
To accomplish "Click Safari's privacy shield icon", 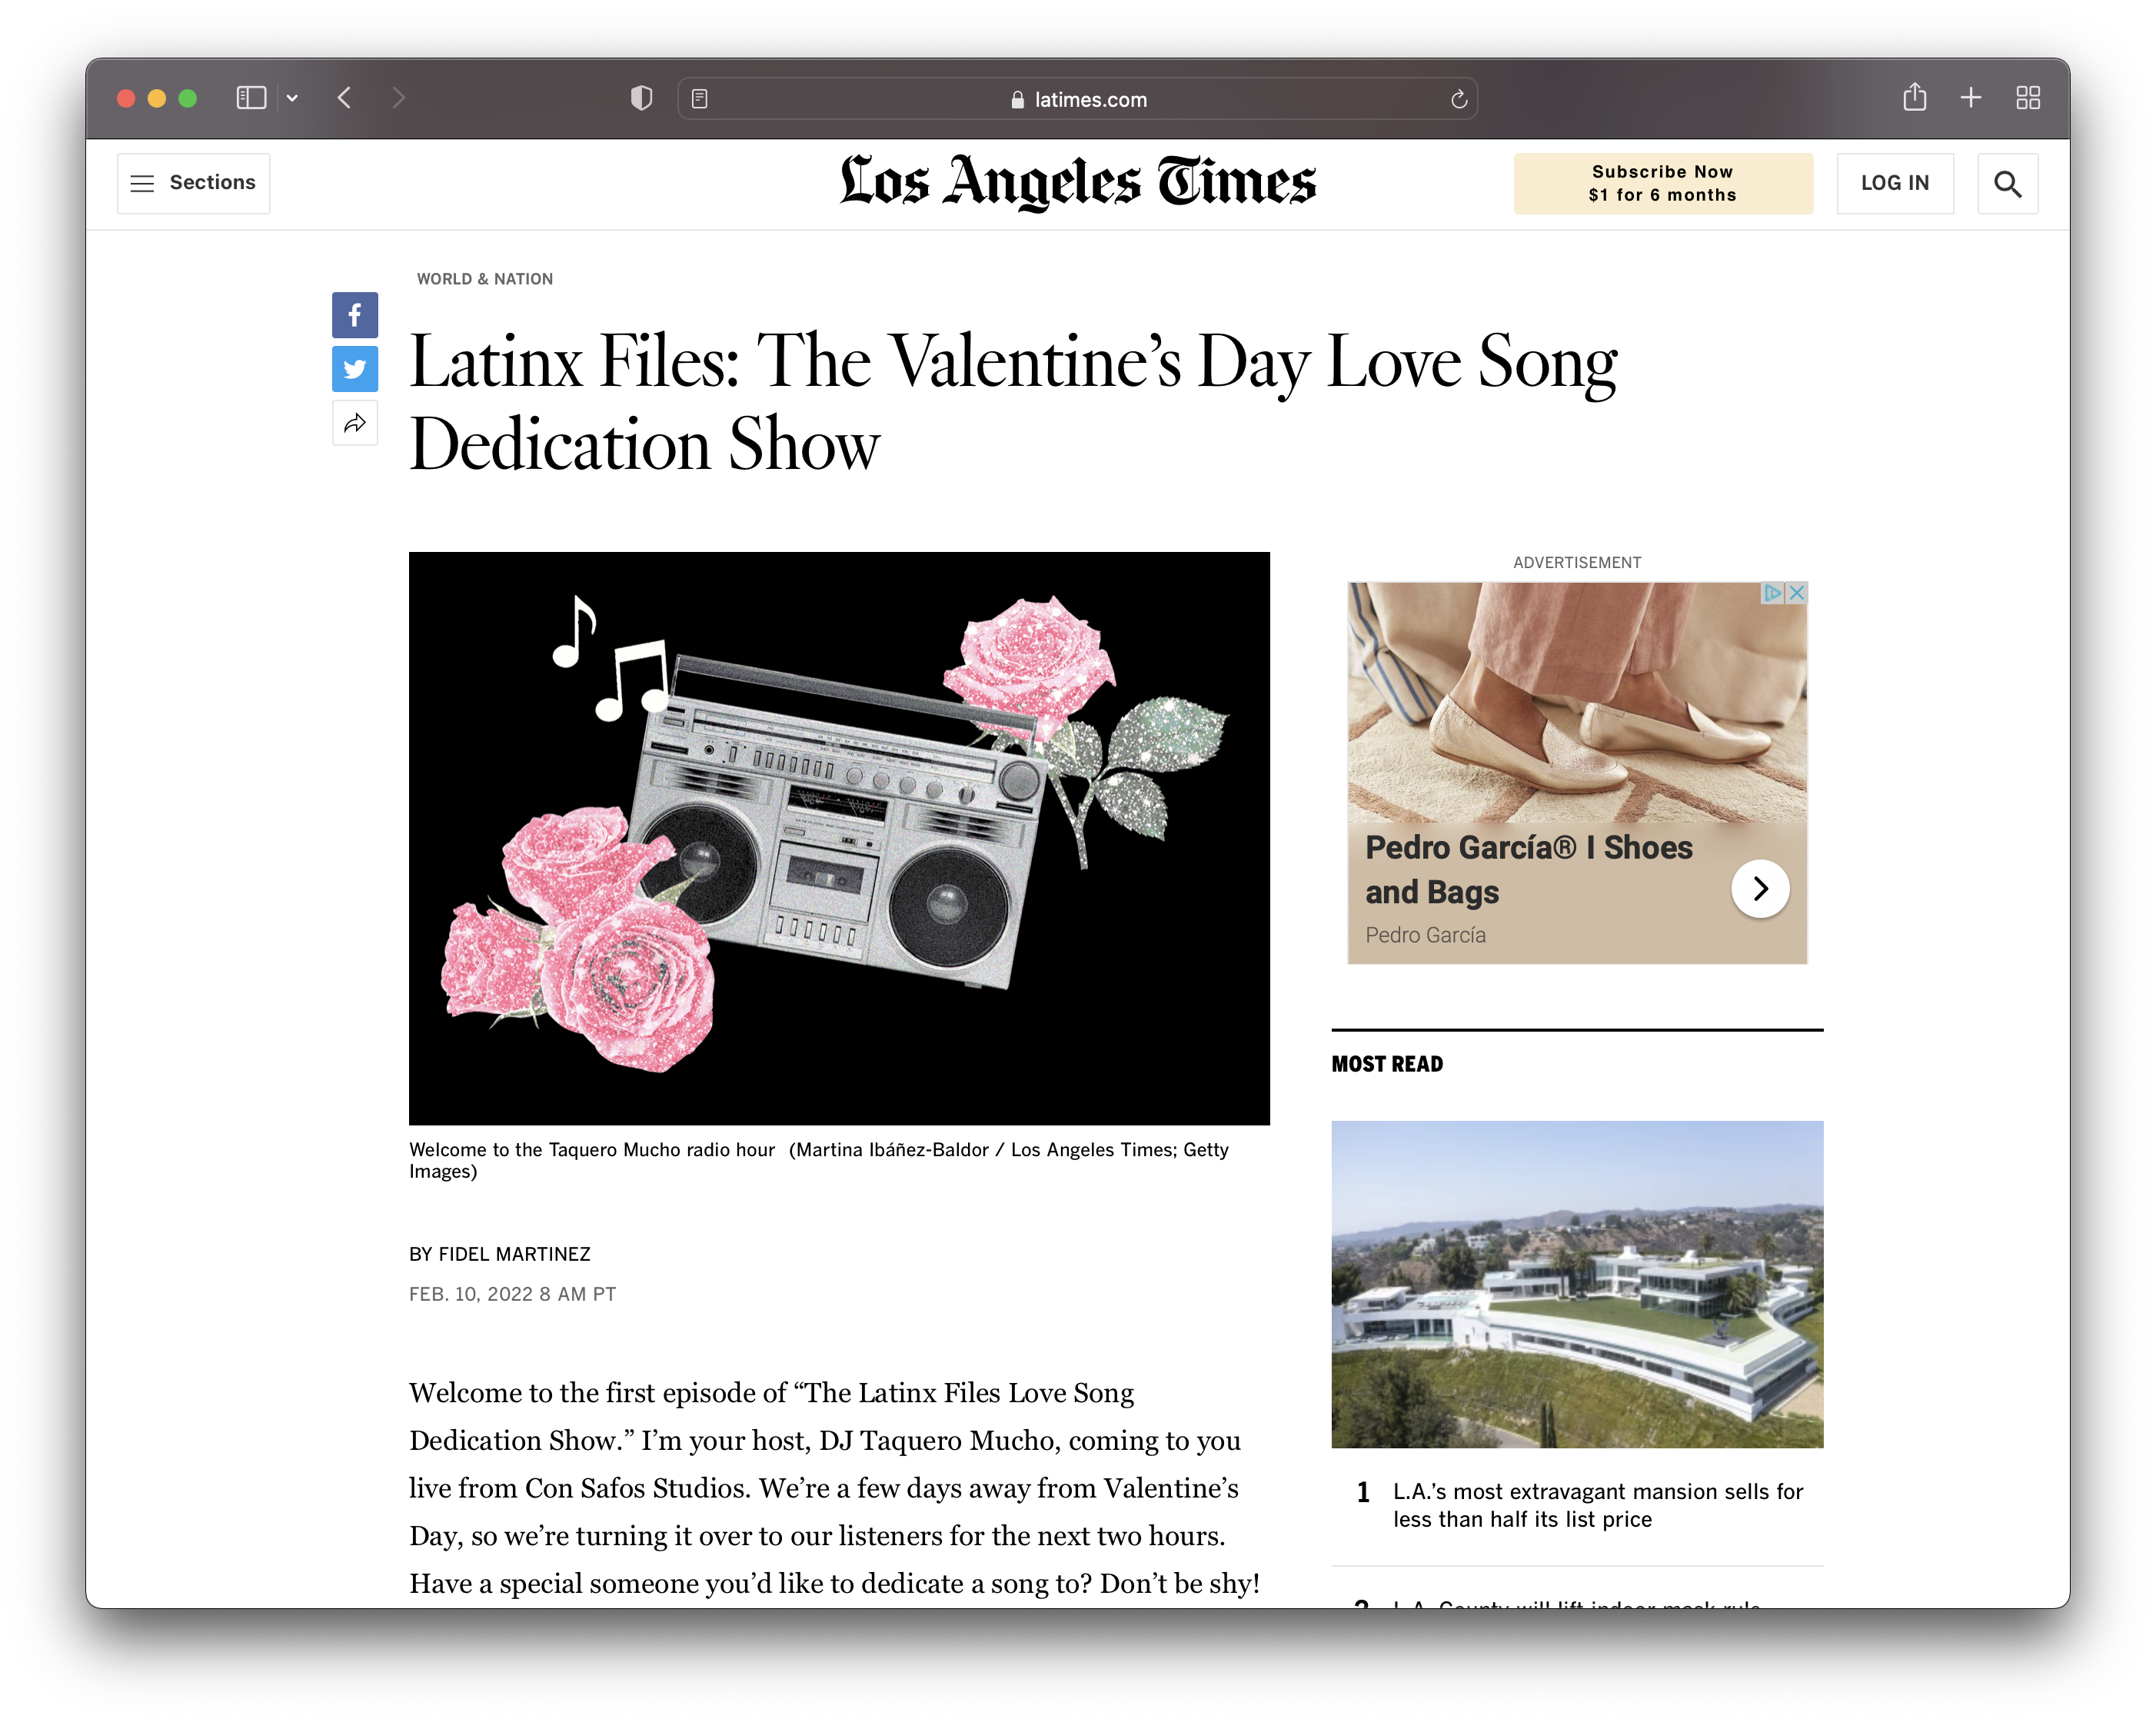I will coord(641,98).
